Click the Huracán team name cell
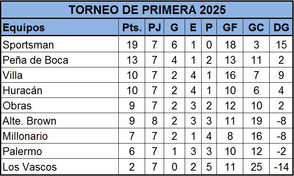 pyautogui.click(x=60, y=90)
